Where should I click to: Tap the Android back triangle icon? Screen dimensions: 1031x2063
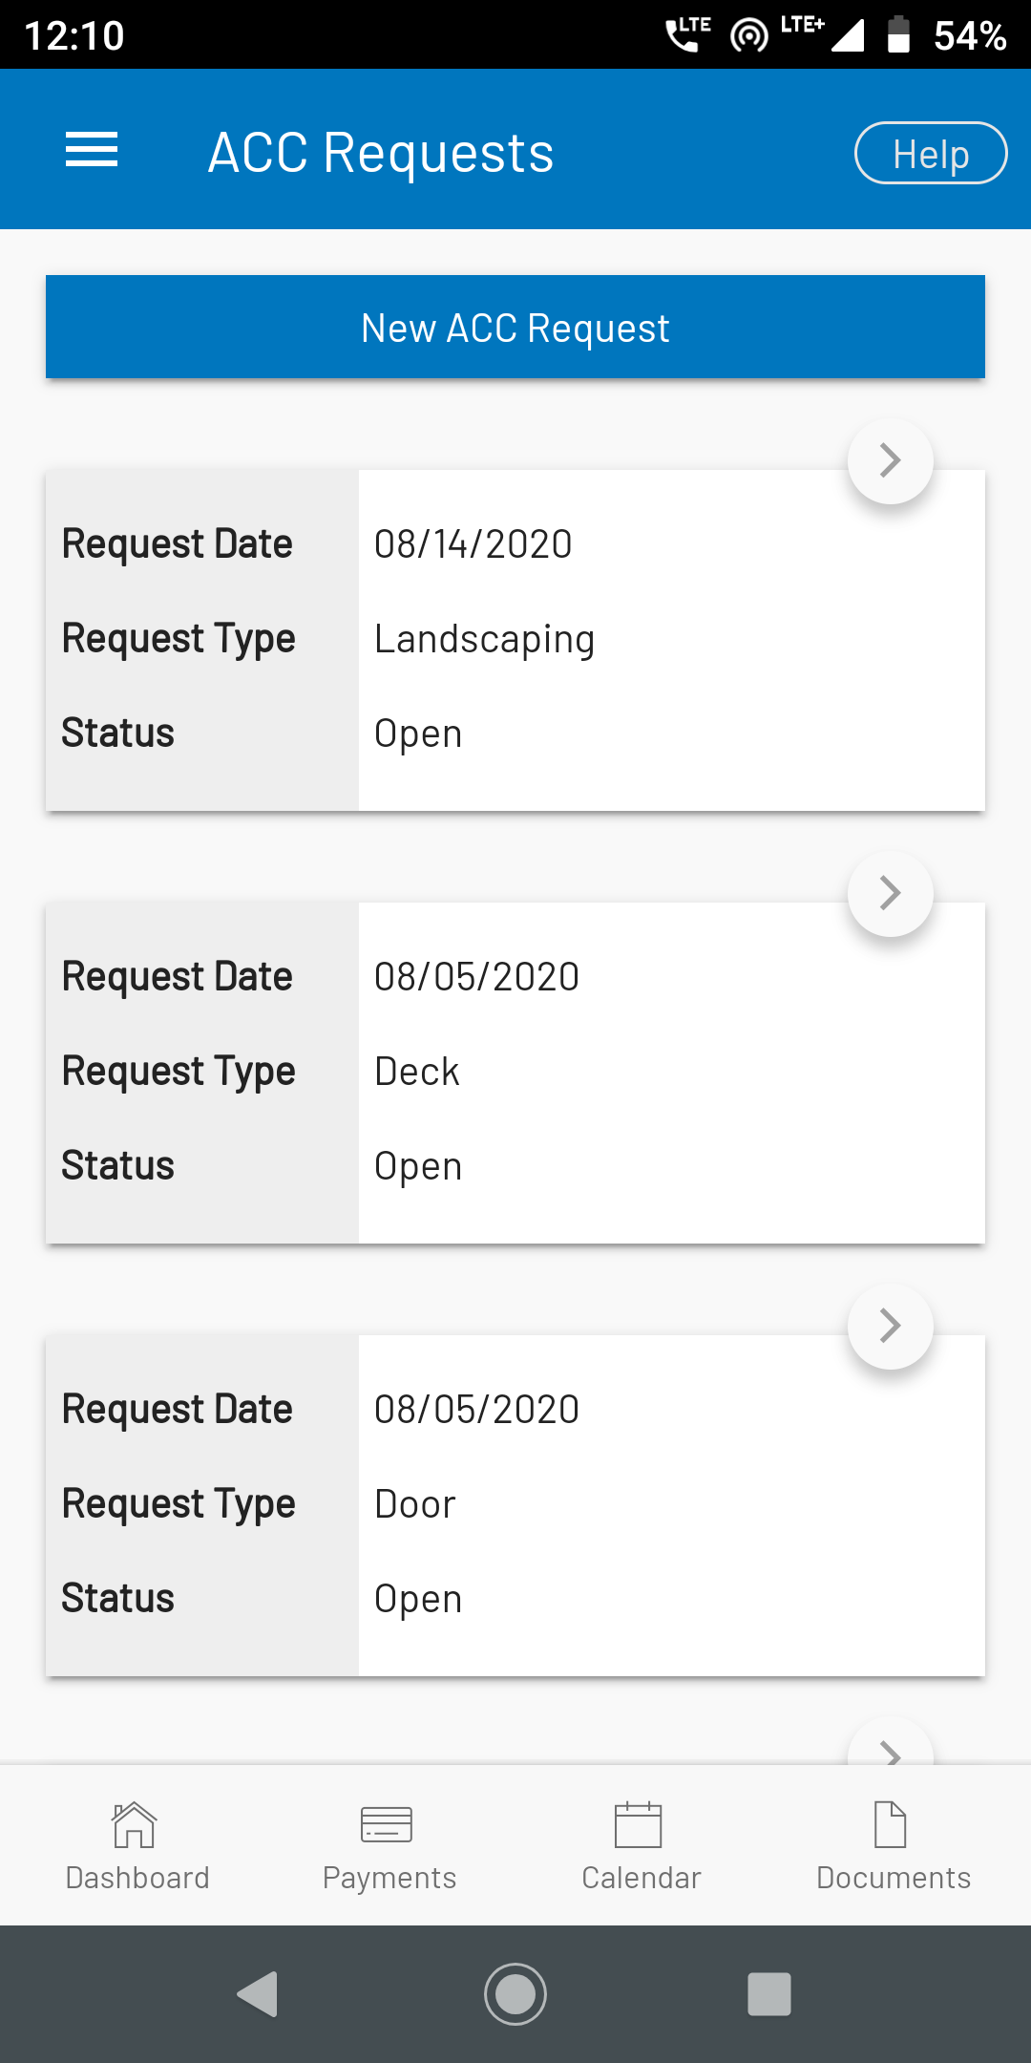coord(258,1994)
